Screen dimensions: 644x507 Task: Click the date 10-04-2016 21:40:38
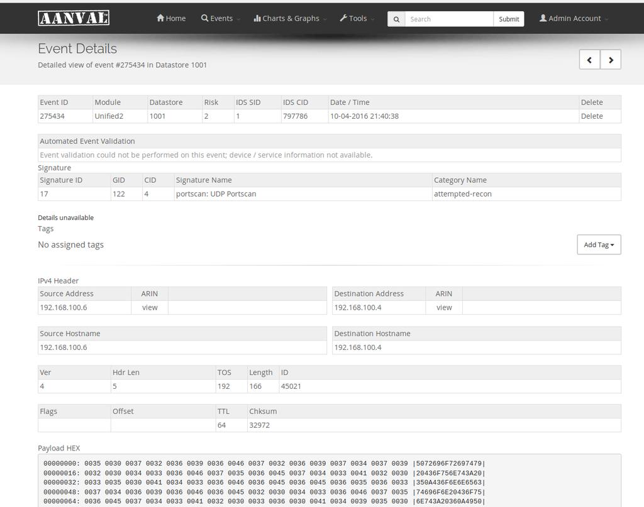pos(364,116)
